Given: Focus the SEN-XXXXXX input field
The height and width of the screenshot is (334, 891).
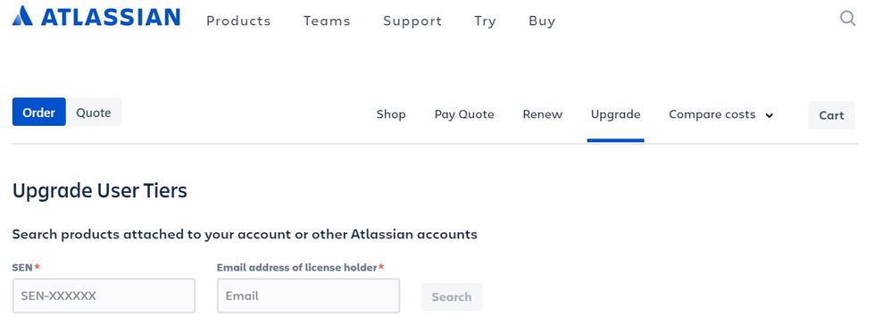Looking at the screenshot, I should point(104,296).
